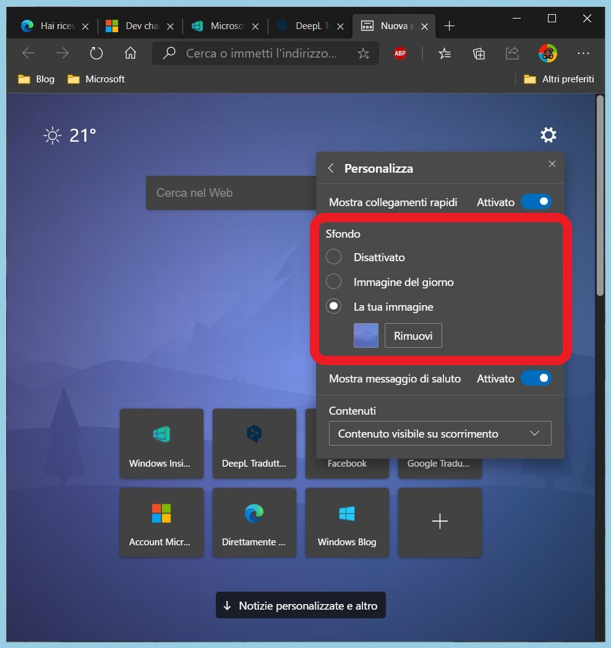Screen dimensions: 611x648
Task: Click the Rimuovi button
Action: pyautogui.click(x=413, y=335)
